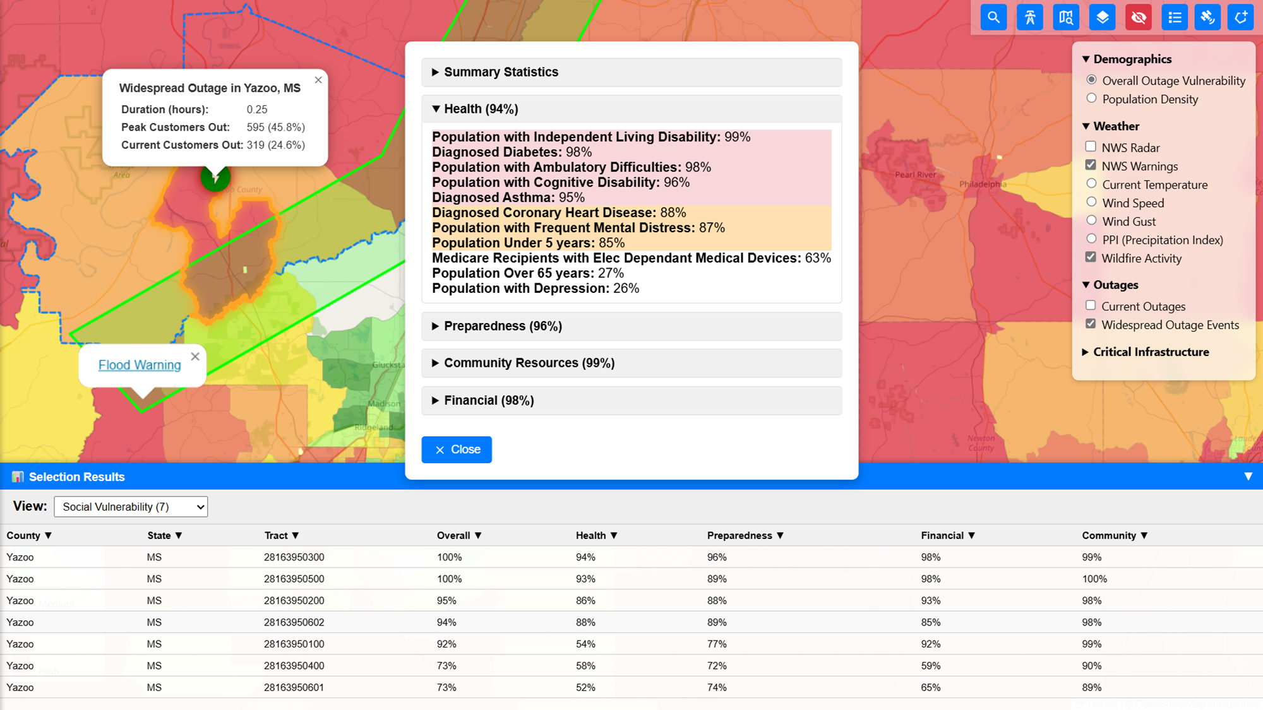
Task: Select tract 28163950100 row
Action: click(631, 644)
